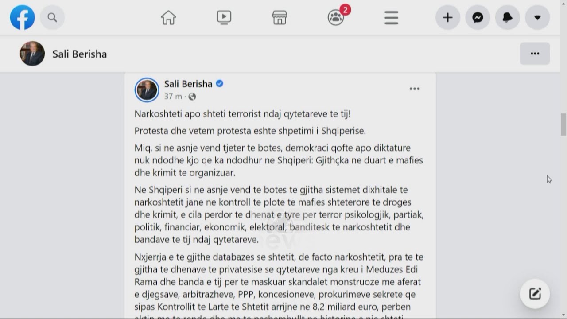Open Groups icon with 2 notifications

[336, 18]
